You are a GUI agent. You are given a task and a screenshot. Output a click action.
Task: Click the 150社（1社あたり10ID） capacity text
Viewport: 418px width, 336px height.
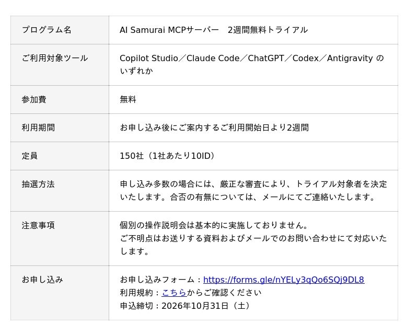(167, 156)
